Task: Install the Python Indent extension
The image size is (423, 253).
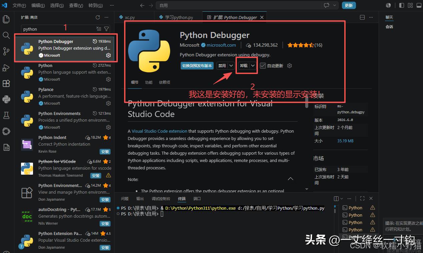Action: click(105, 152)
